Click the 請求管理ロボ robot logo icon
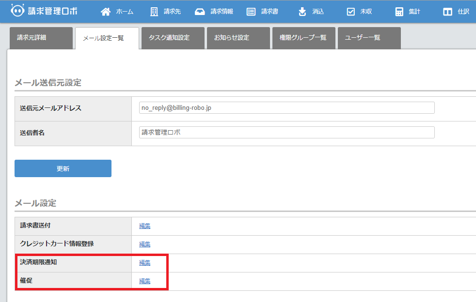Viewport: 476px width, 302px height. coord(18,11)
